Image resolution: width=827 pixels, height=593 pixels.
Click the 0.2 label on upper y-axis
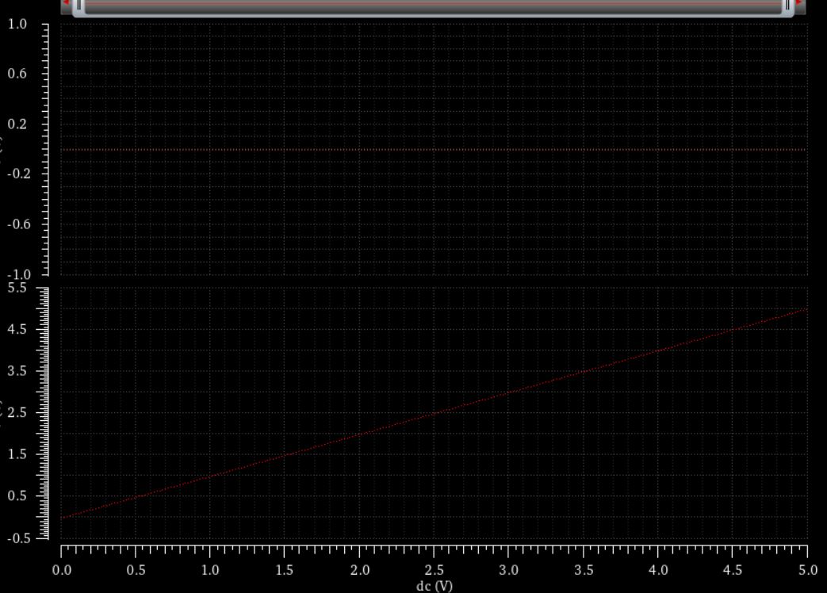coord(17,124)
